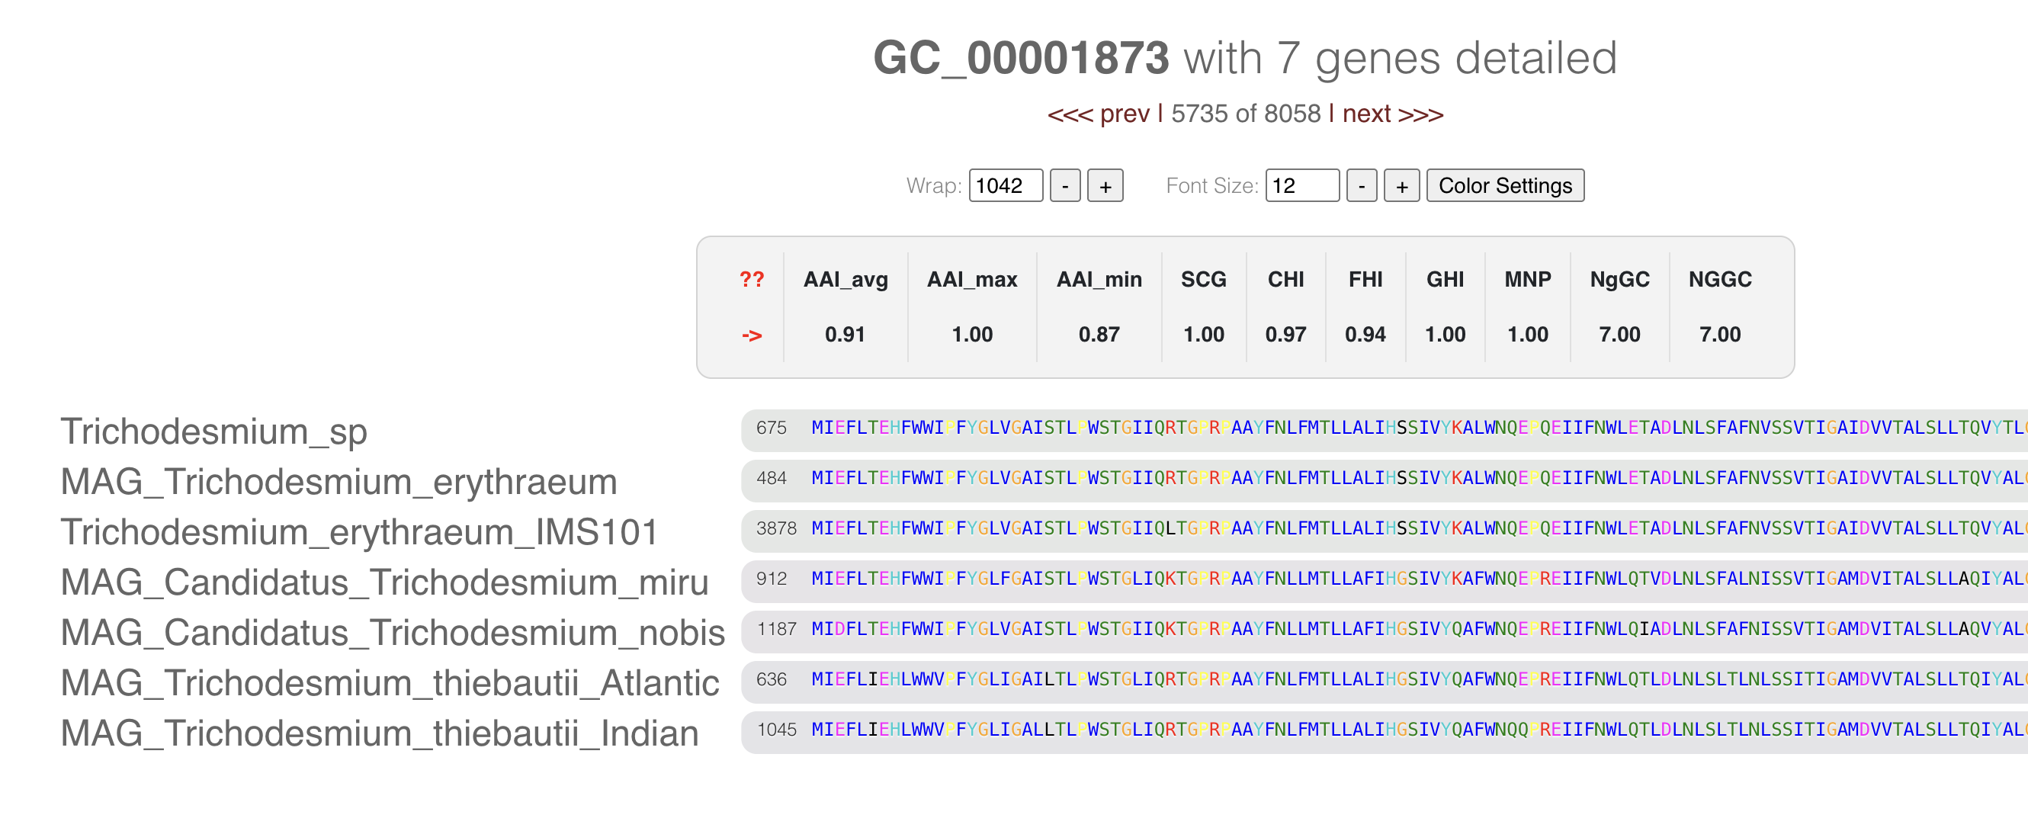This screenshot has height=831, width=2028.
Task: Click gene number 675
Action: click(771, 428)
